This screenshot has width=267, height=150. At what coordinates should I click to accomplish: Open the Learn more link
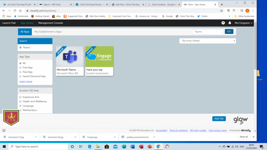(26, 81)
